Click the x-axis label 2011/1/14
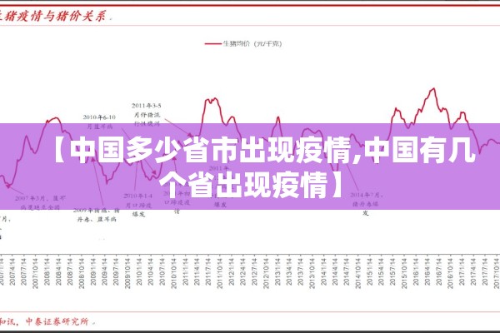The height and width of the screenshot is (333, 500). click(x=185, y=271)
